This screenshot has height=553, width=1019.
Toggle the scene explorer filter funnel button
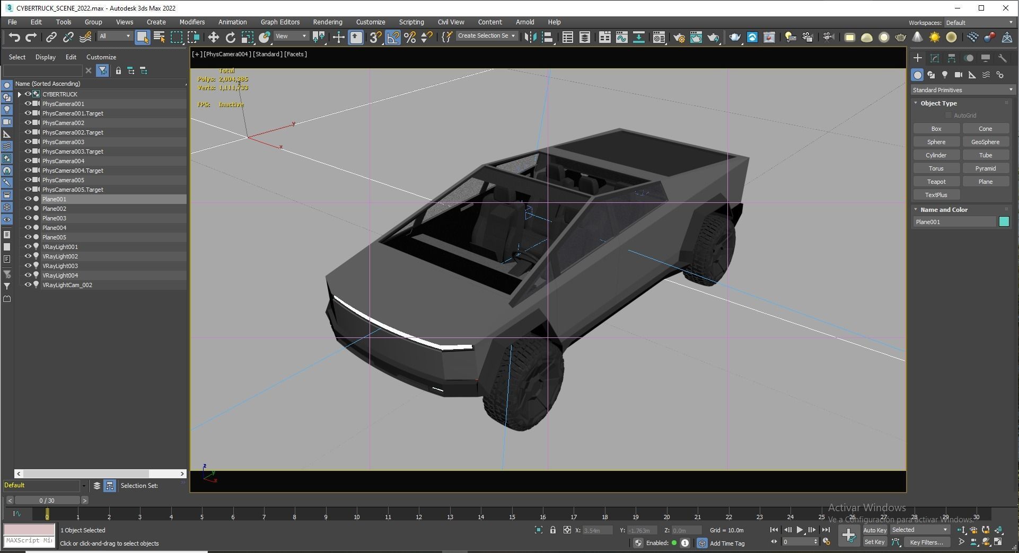(102, 70)
